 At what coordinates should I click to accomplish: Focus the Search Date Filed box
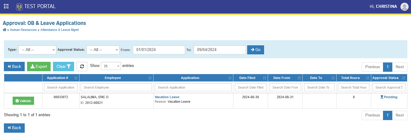coord(251,87)
